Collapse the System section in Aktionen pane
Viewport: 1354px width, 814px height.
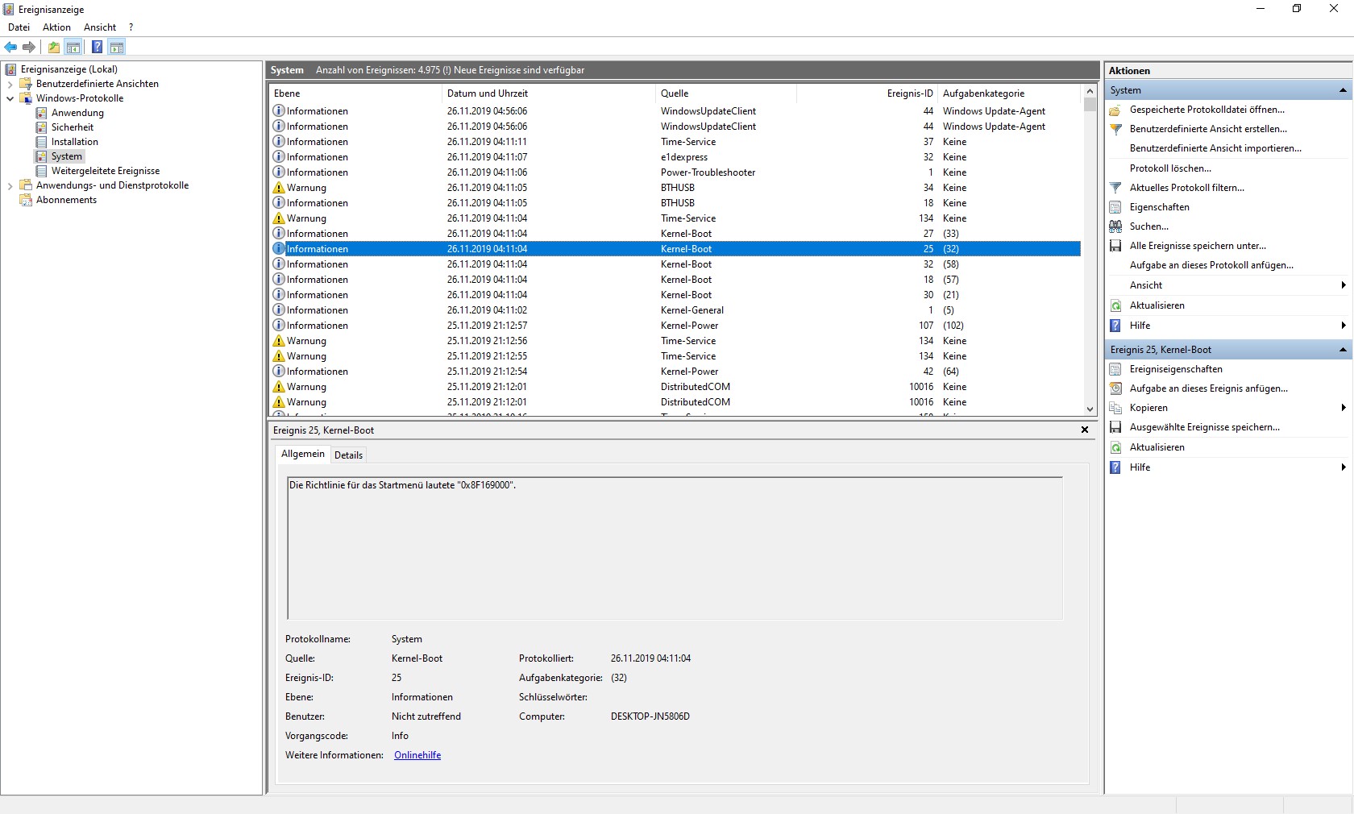[x=1343, y=90]
